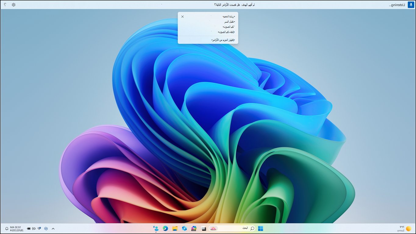The image size is (416, 234).
Task: Pick the إلغاء كتم الصوت suggestion
Action: pos(226,32)
